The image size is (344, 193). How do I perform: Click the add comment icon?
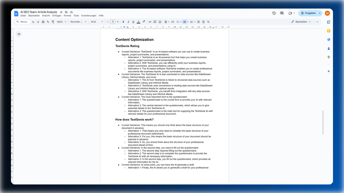pos(155,22)
